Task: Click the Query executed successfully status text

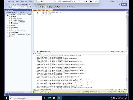Action: click(42, 92)
